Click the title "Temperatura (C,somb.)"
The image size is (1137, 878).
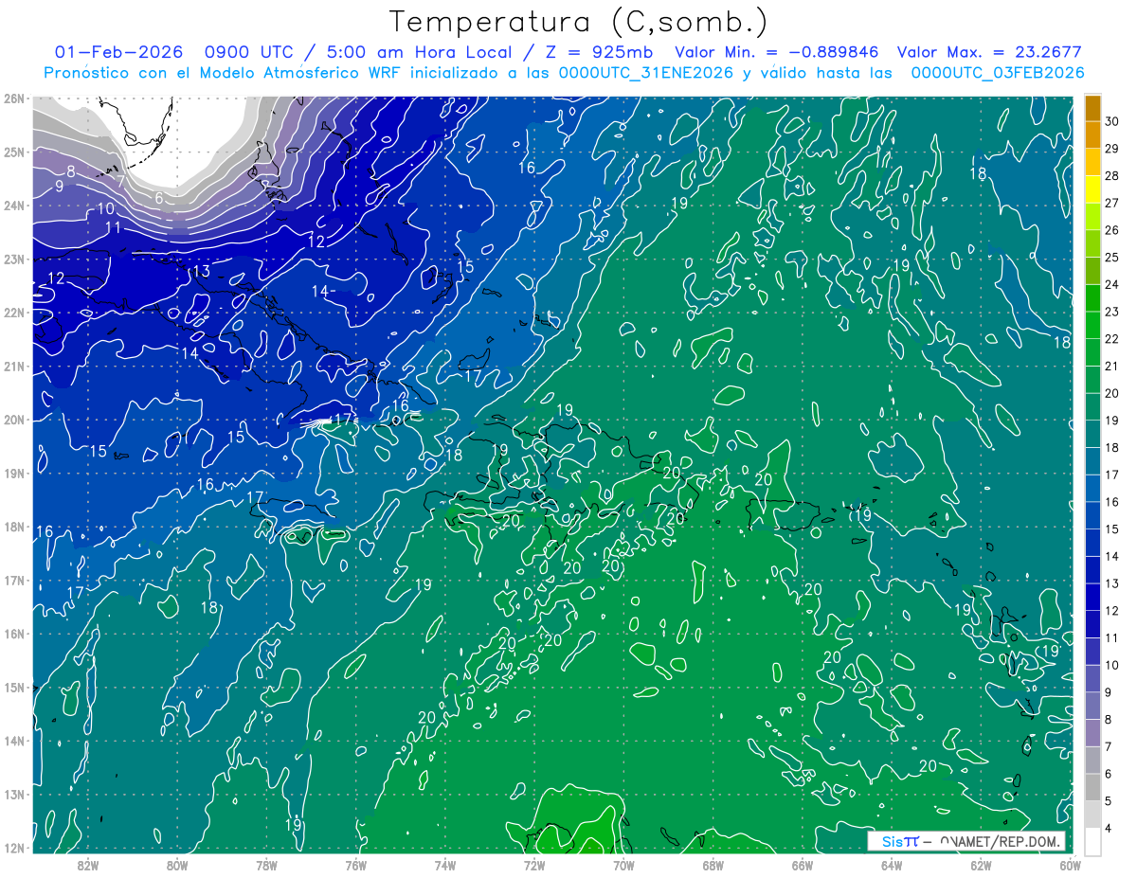(579, 22)
